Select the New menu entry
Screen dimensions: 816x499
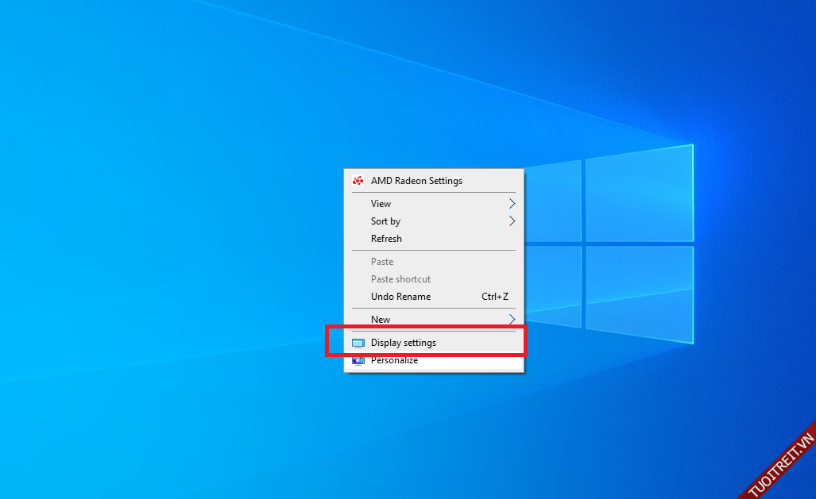pos(381,320)
